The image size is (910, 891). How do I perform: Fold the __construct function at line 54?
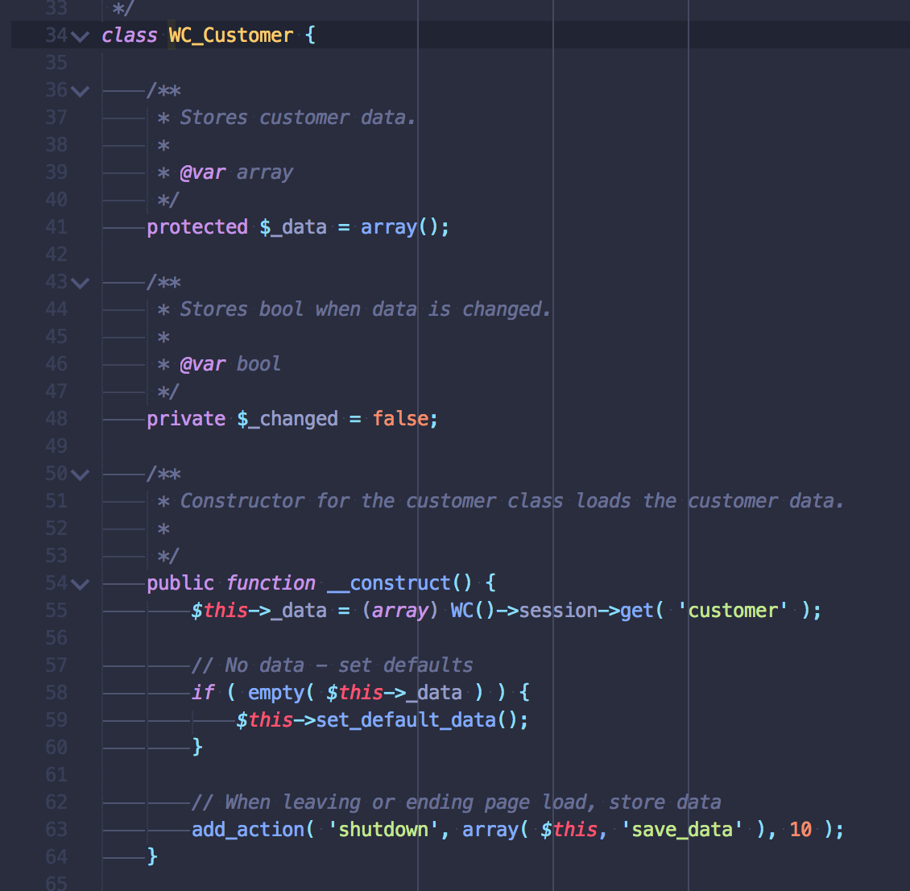pos(80,584)
